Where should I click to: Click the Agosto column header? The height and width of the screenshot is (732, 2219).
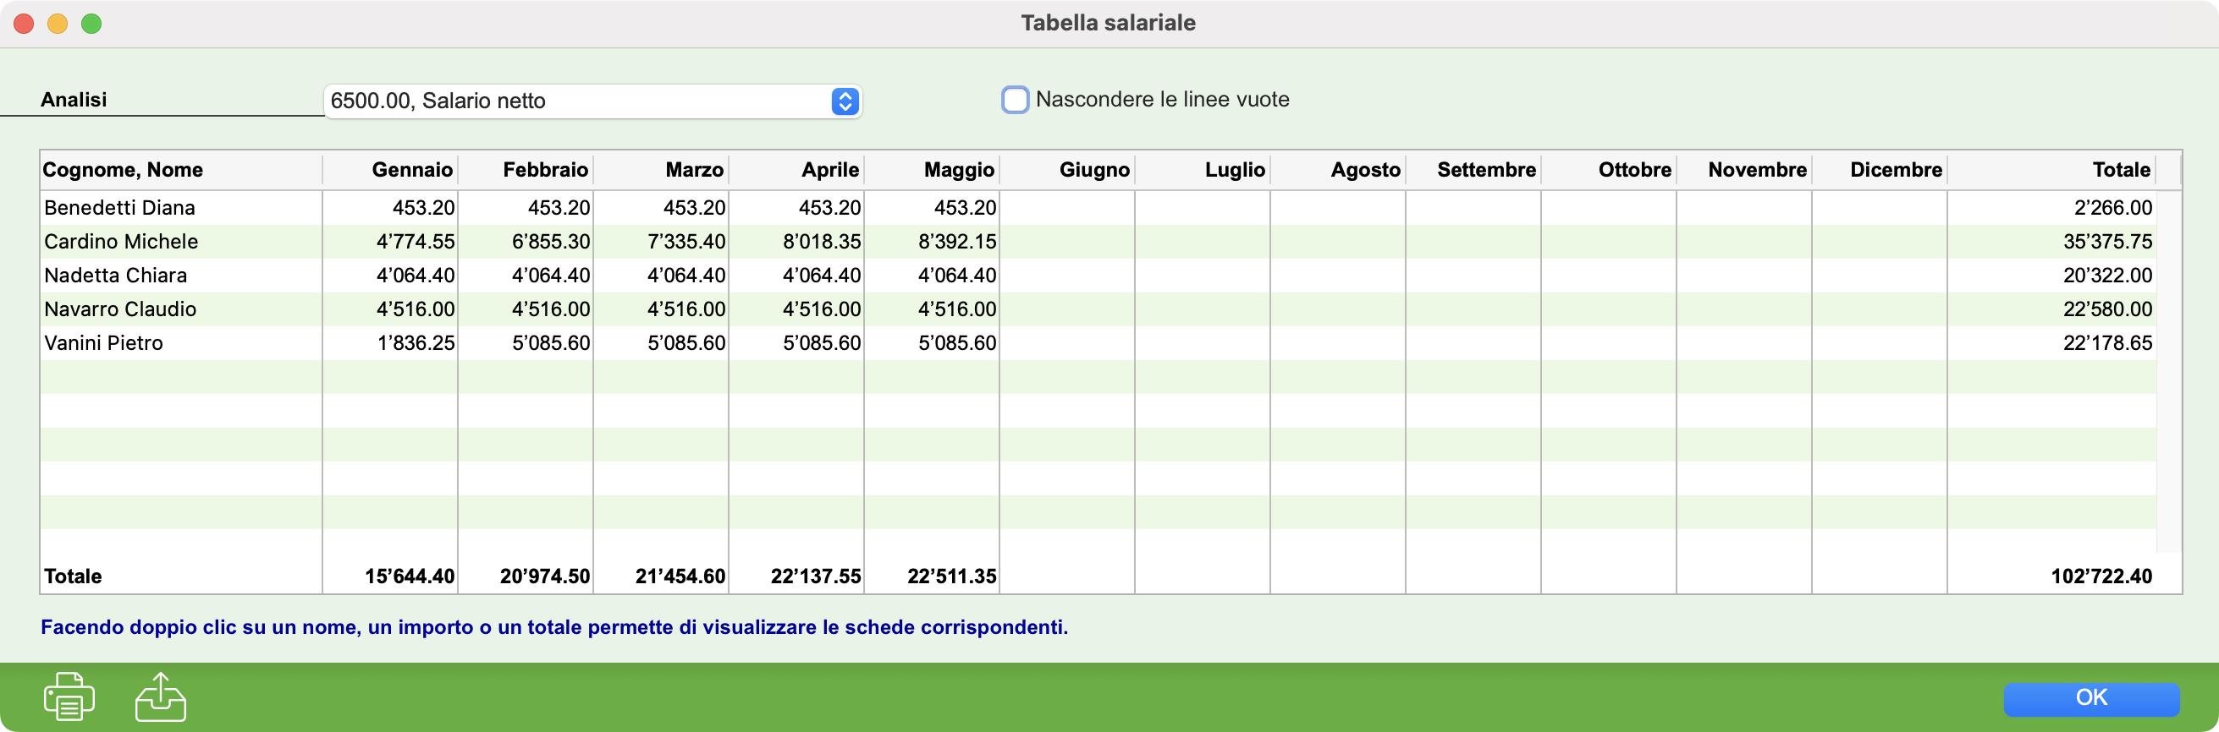(x=1337, y=169)
